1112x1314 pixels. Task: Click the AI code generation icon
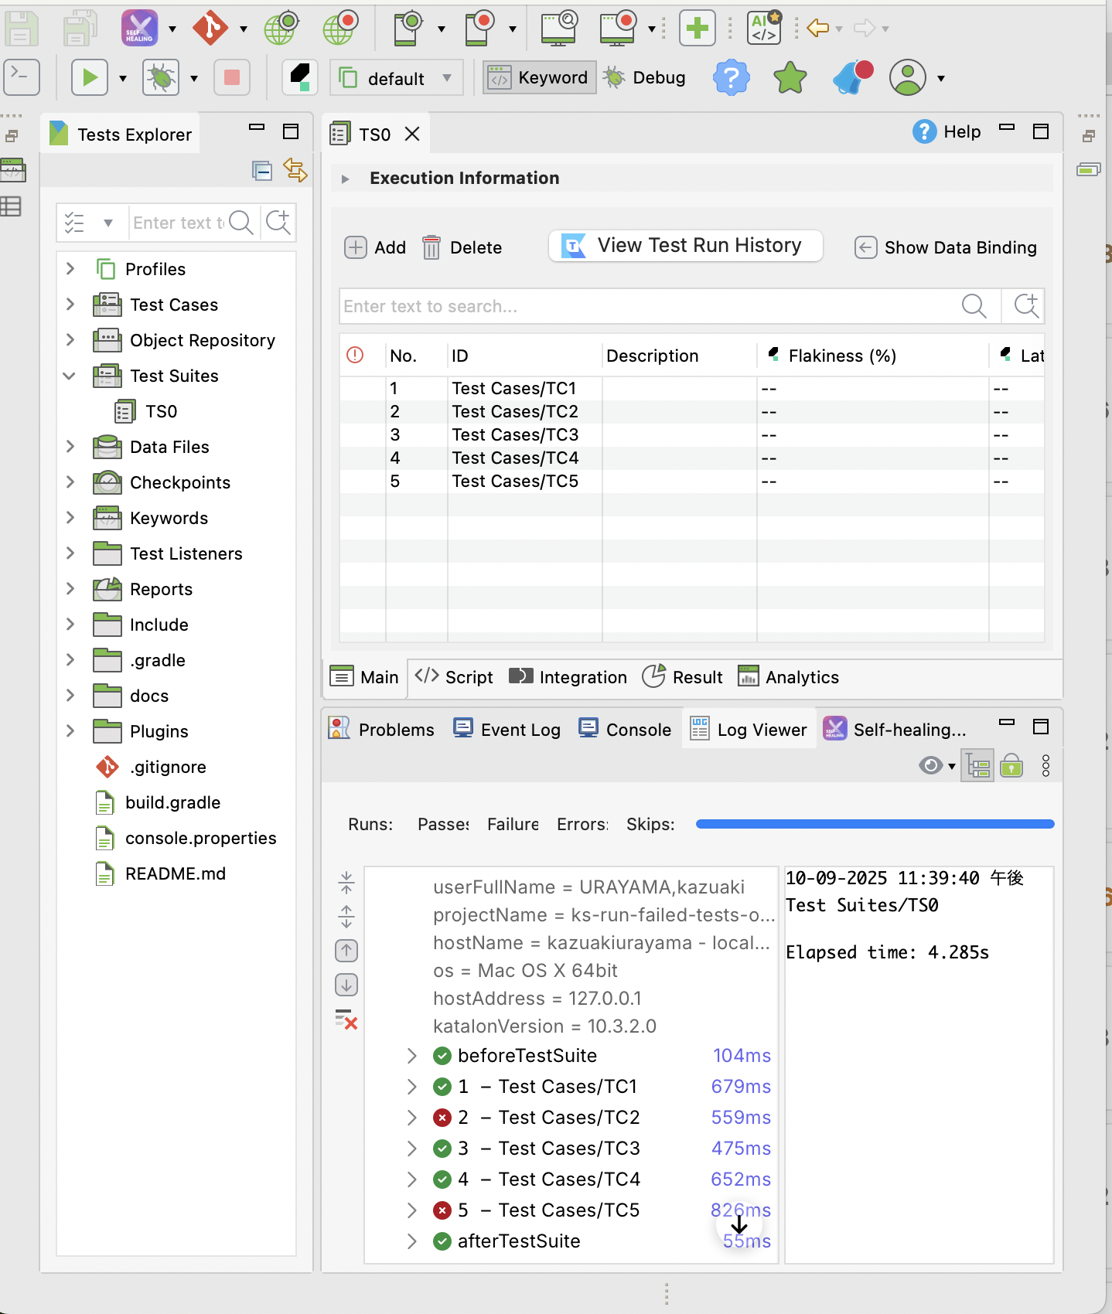pos(764,29)
